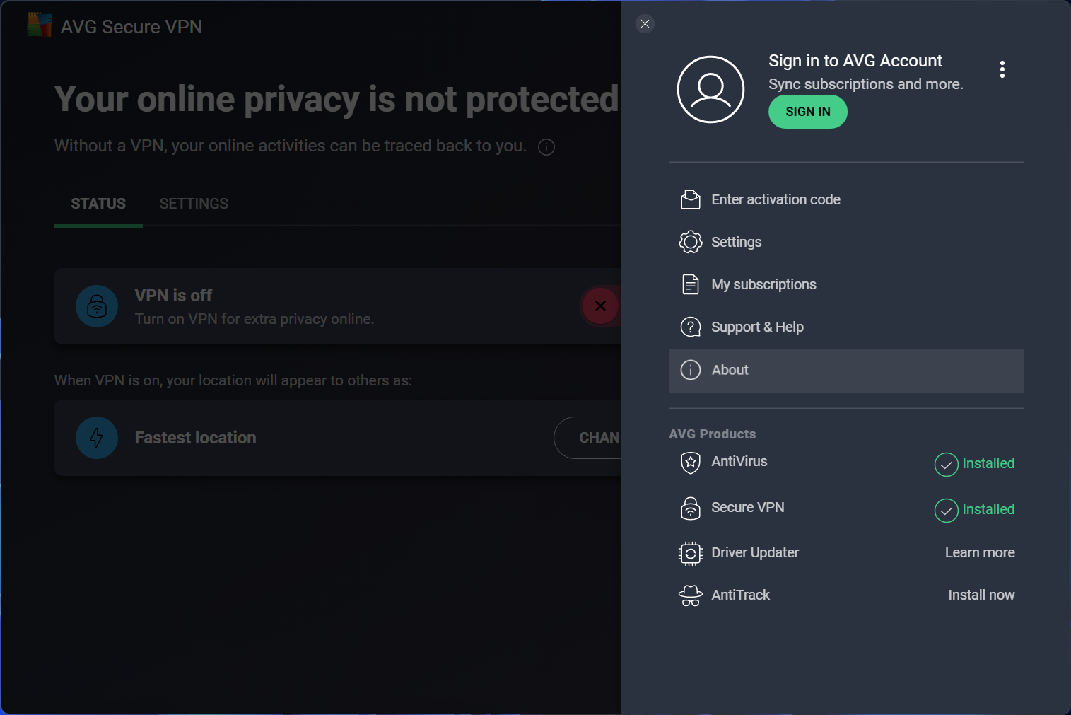
Task: Click the 'Installed' label next to Secure VPN
Action: 988,510
